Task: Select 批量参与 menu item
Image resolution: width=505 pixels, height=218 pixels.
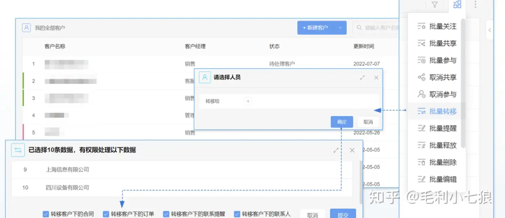Action: click(x=437, y=60)
